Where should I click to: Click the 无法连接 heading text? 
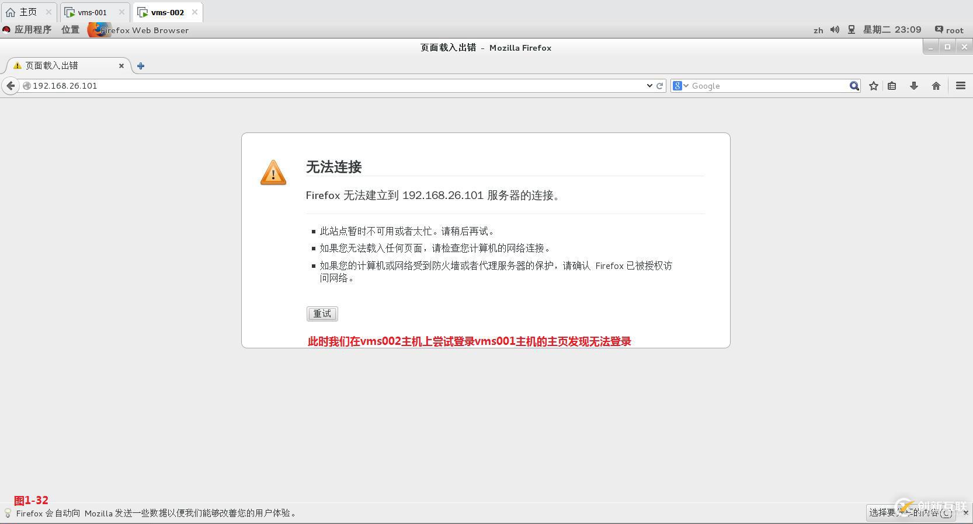tap(333, 167)
